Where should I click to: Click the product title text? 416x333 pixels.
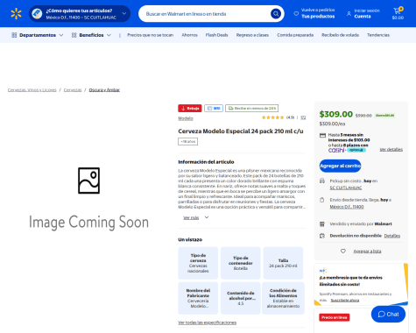coord(241,131)
